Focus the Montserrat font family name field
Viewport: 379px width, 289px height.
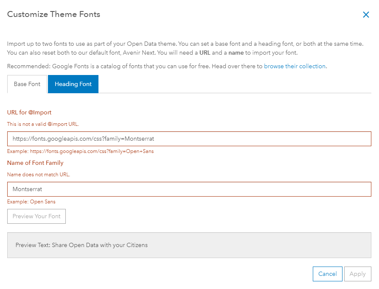click(189, 189)
